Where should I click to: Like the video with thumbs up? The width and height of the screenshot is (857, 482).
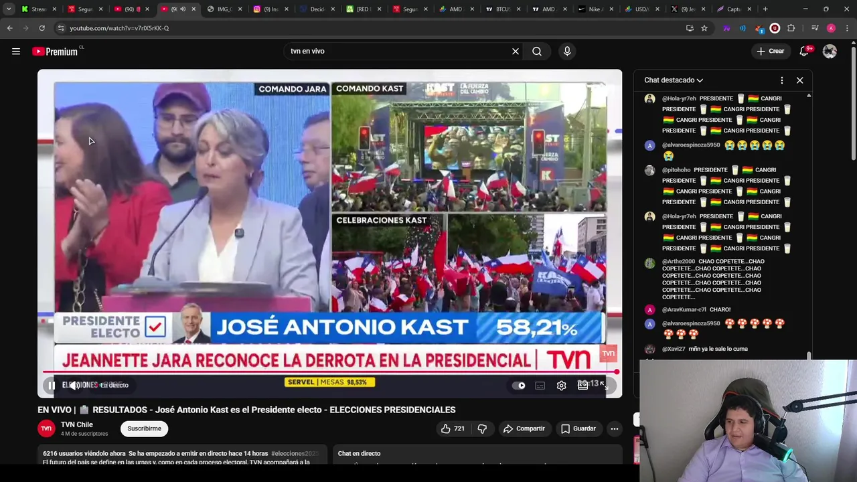click(453, 428)
